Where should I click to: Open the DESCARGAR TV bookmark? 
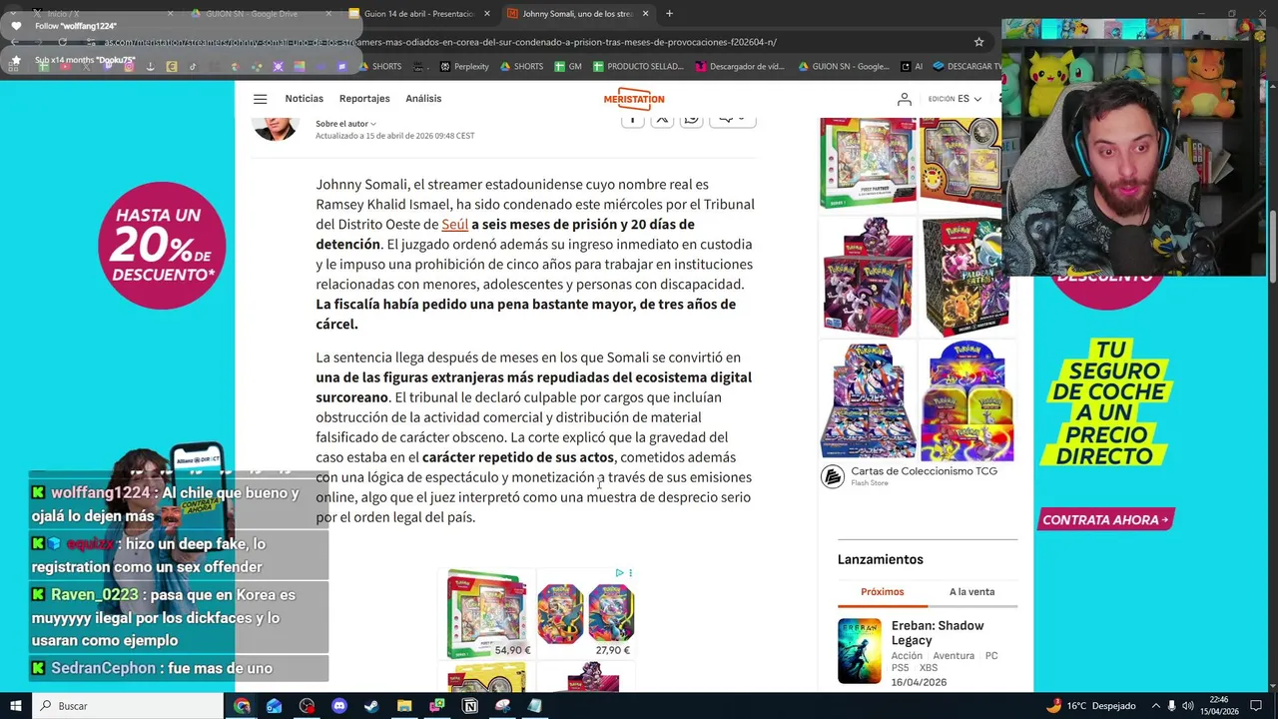click(967, 66)
